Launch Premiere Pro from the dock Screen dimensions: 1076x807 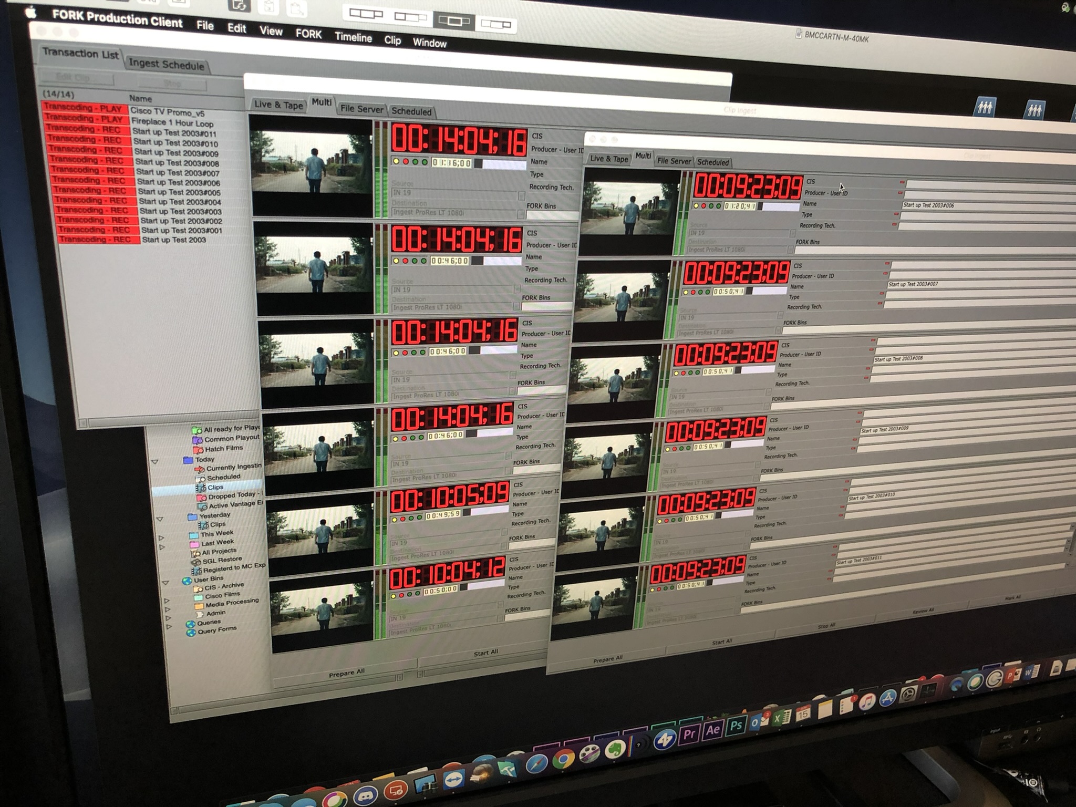click(x=689, y=734)
